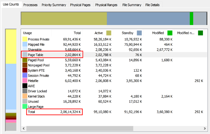The height and width of the screenshot is (134, 210).
Task: Open the Physical Ranges tab
Action: tap(106, 5)
